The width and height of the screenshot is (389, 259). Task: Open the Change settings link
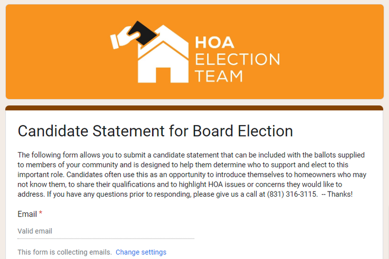point(141,252)
